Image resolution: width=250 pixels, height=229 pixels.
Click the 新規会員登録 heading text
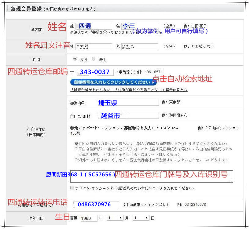(26, 9)
